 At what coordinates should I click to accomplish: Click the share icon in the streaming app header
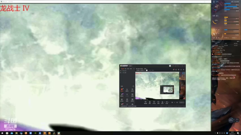coord(183,70)
